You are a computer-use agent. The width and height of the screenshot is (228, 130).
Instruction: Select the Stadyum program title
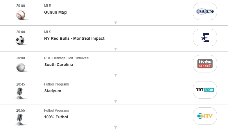[53, 91]
